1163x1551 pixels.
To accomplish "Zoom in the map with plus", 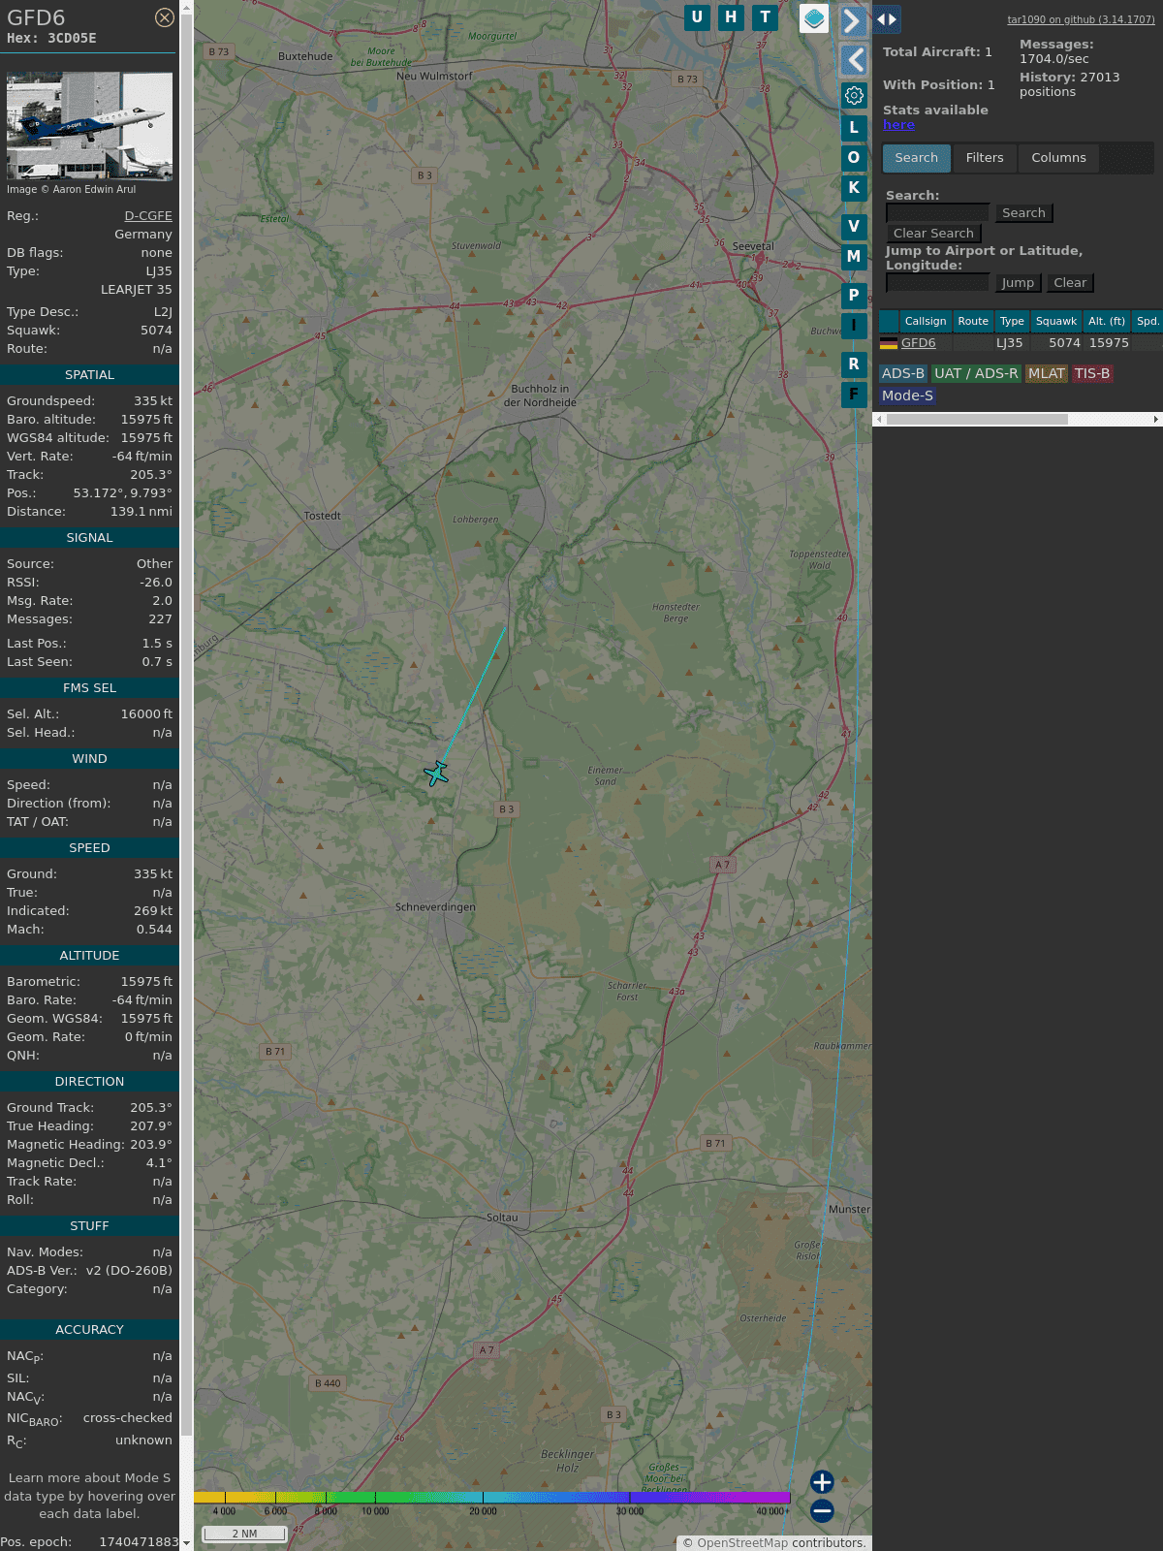I will pos(822,1482).
